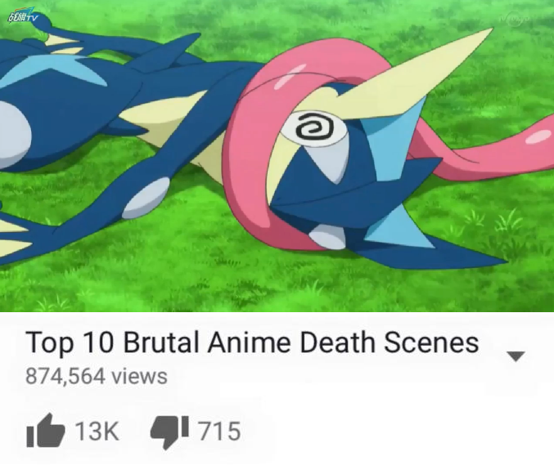The width and height of the screenshot is (554, 465).
Task: Click the white bubble on the character's knee
Action: coord(146,198)
